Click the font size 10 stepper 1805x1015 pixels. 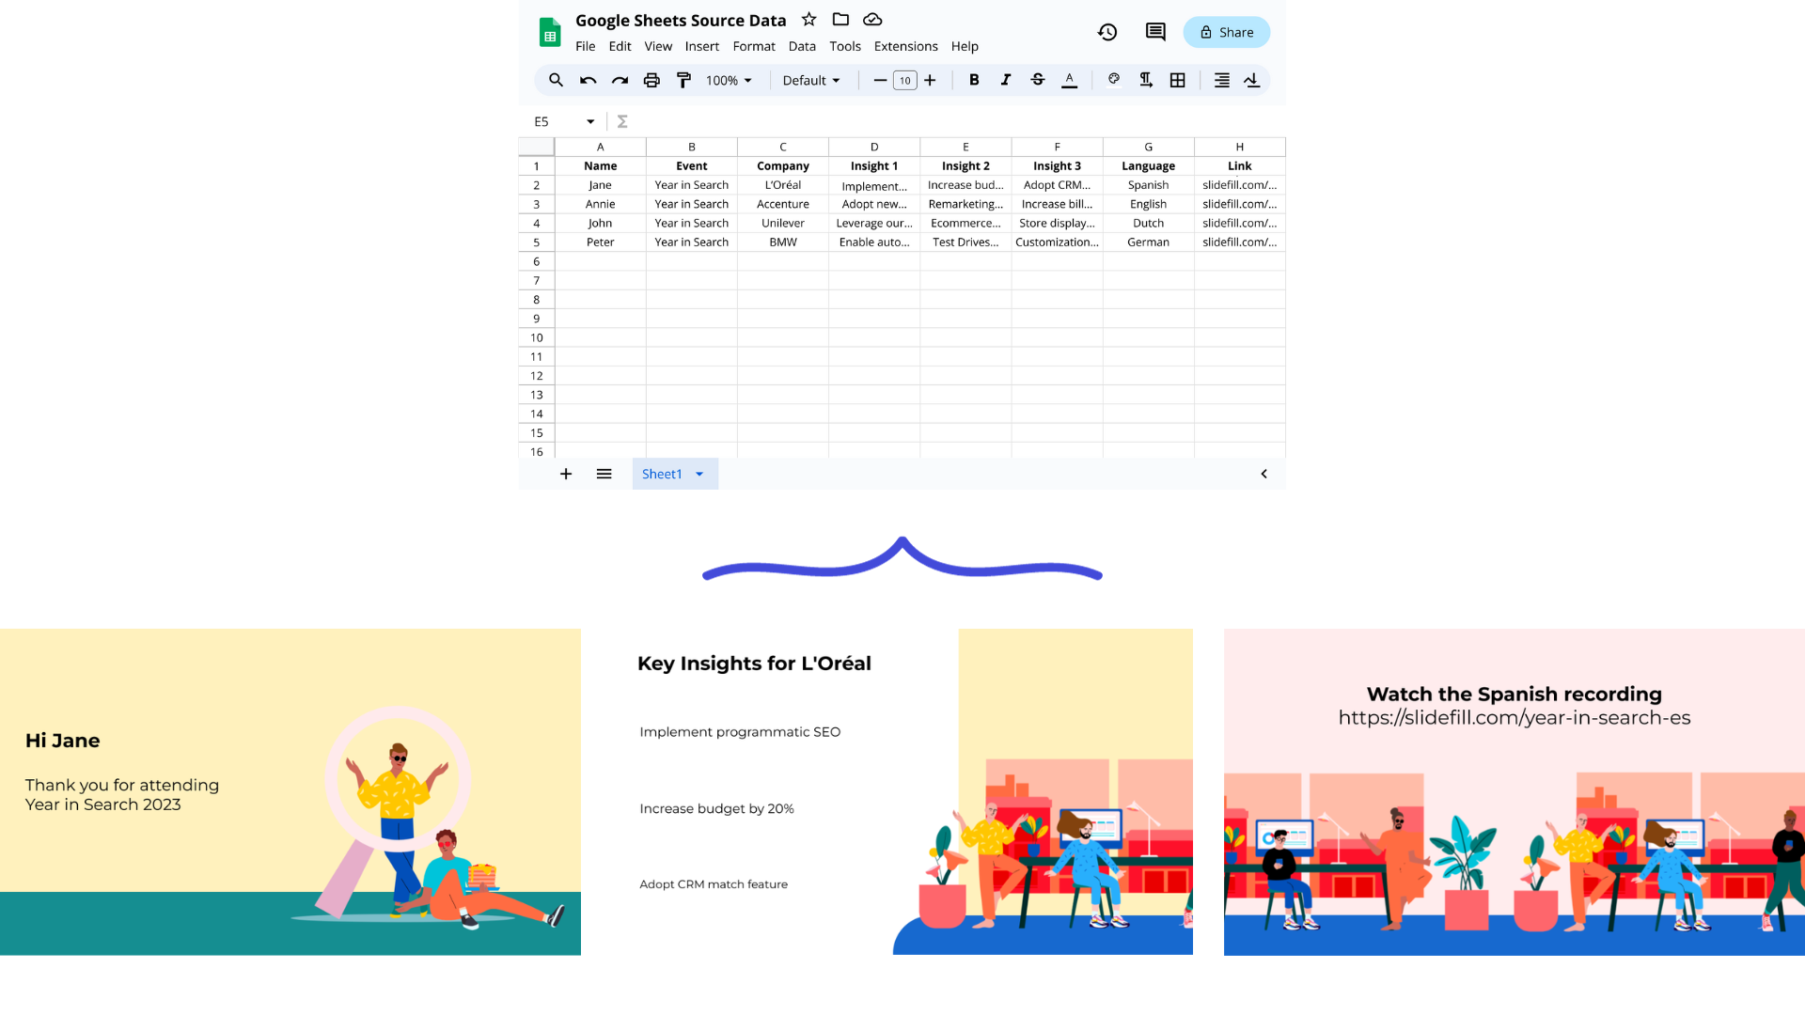[x=905, y=79]
